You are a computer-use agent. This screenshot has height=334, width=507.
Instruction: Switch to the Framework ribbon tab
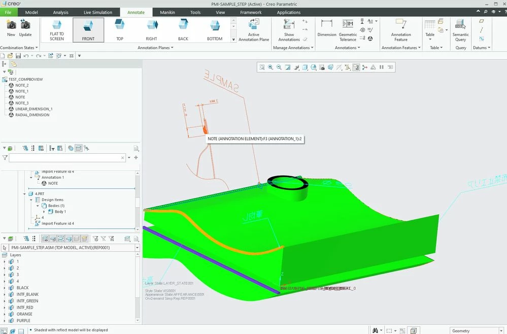[251, 12]
